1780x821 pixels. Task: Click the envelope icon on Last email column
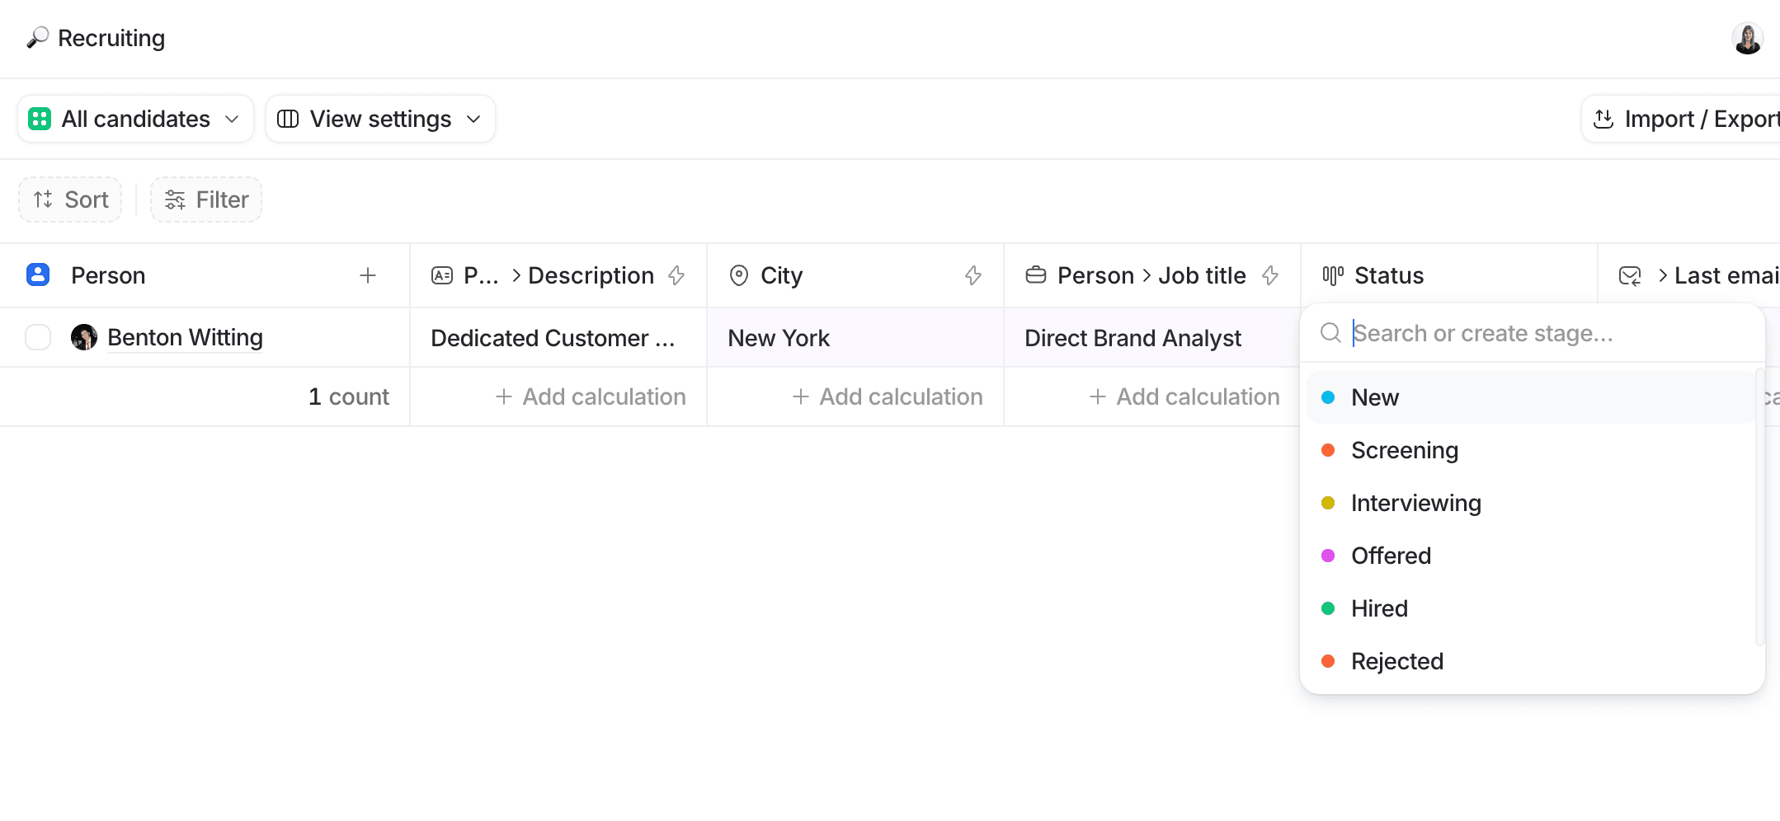1631,275
